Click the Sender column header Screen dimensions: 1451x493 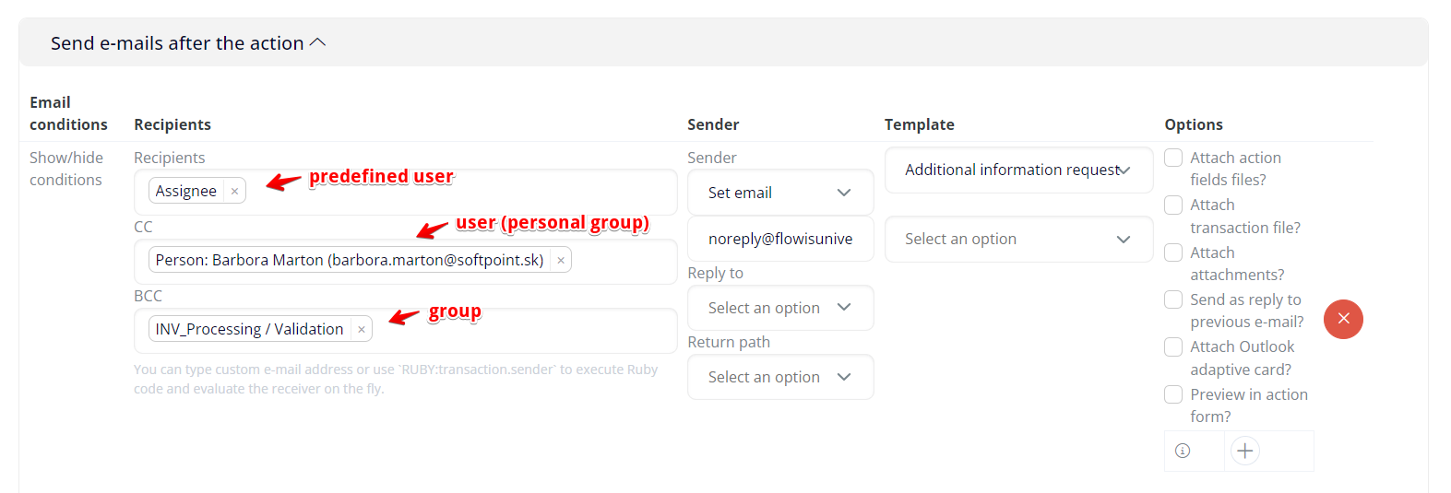[713, 124]
